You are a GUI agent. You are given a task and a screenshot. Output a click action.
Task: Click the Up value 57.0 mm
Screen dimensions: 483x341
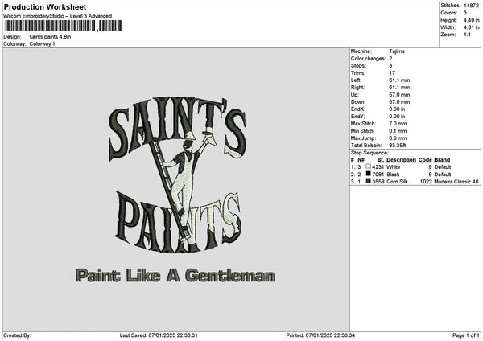pyautogui.click(x=399, y=95)
